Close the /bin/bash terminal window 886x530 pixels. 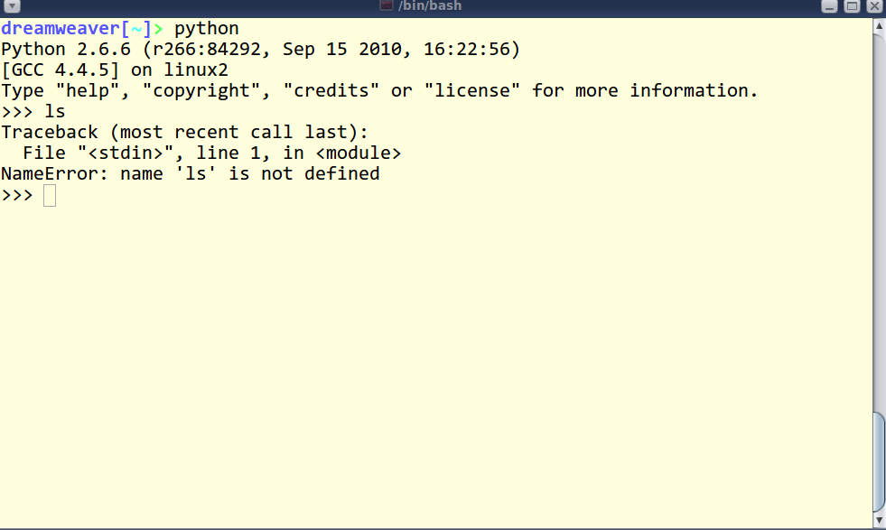click(x=873, y=6)
